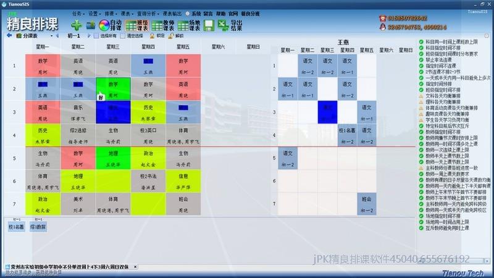
Task: Select the bright green 数学 cell on Wednesday
Action: [x=113, y=89]
